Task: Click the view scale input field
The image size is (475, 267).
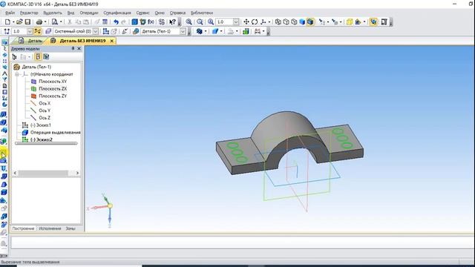Action: tap(224, 22)
